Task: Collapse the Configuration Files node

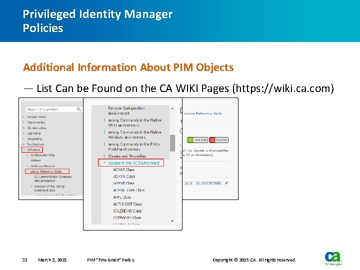Action: [27, 155]
